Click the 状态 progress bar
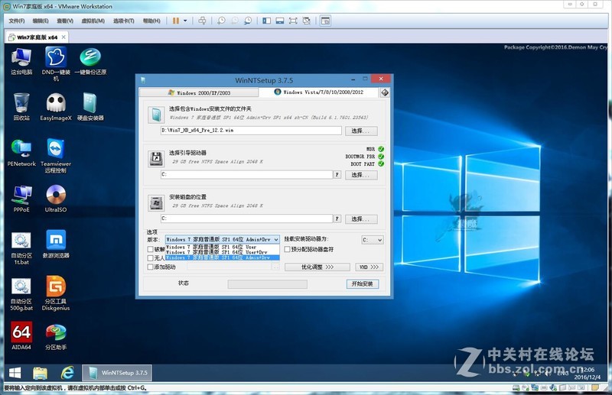This screenshot has height=395, width=612. pos(267,284)
